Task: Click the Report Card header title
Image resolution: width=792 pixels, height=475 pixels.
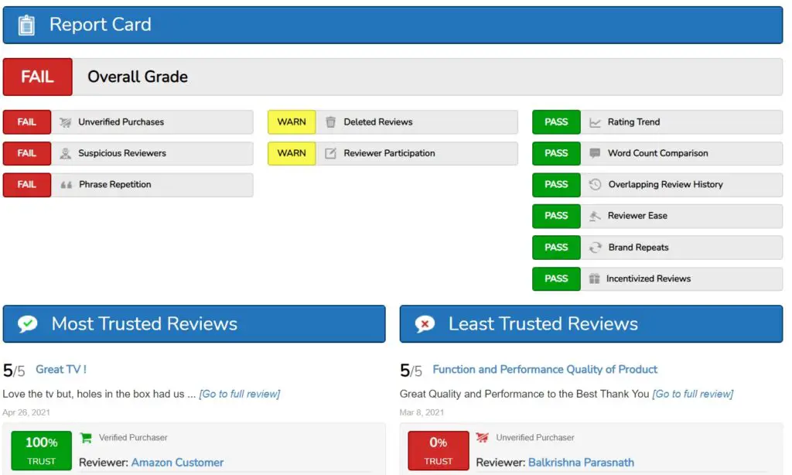Action: click(100, 25)
